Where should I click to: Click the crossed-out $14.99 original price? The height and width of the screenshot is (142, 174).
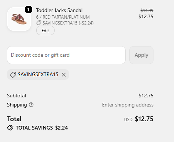(147, 11)
